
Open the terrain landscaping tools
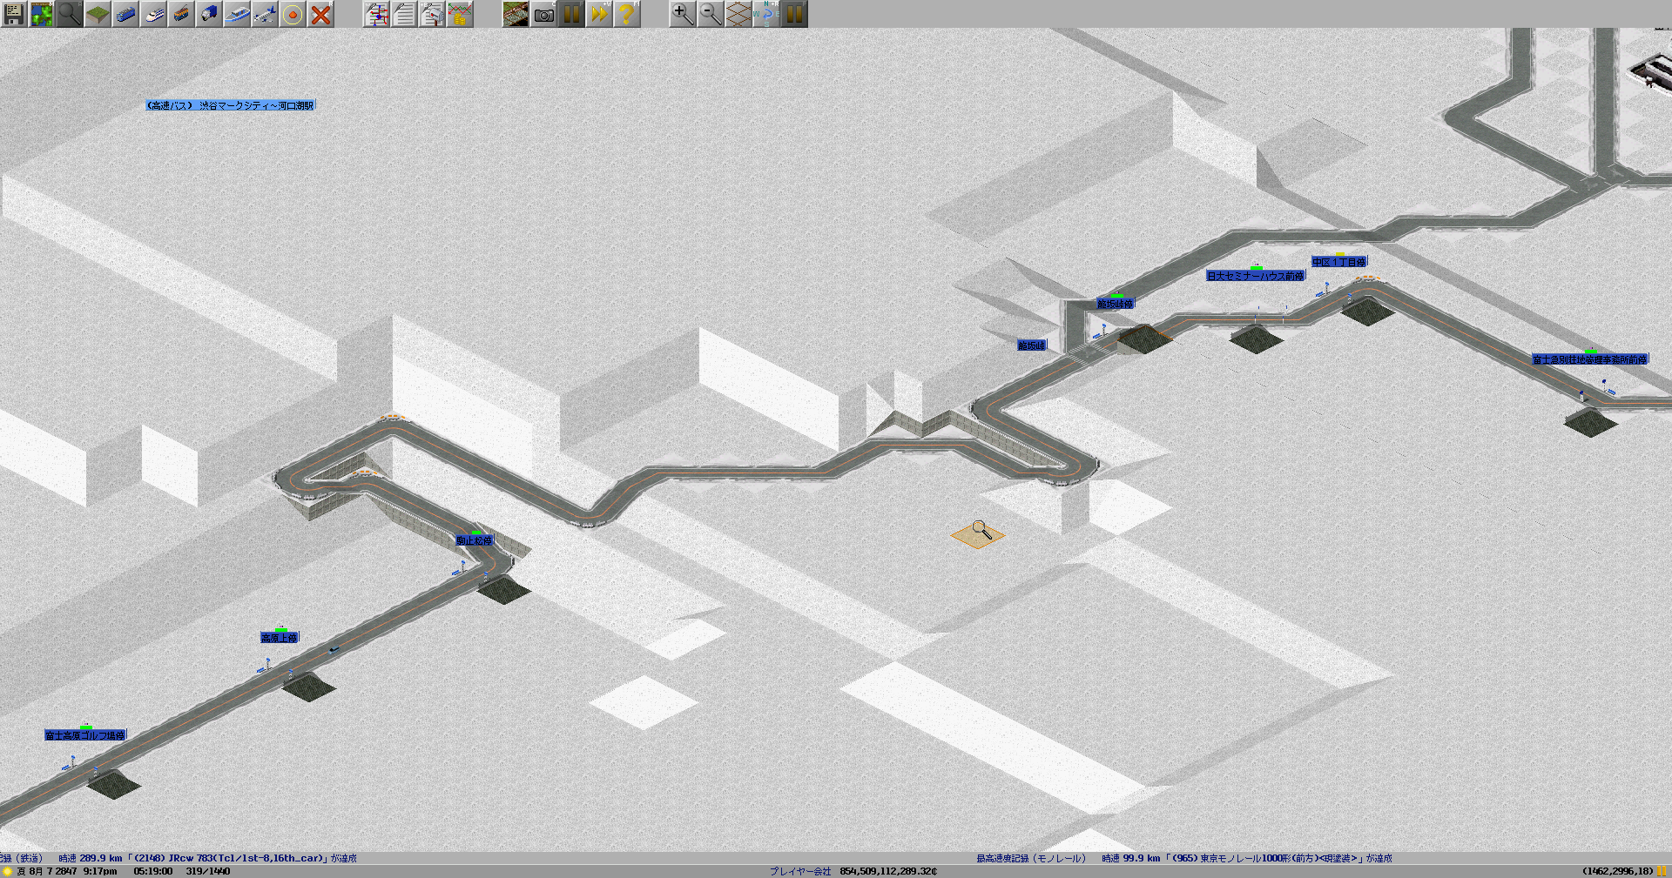[x=98, y=14]
